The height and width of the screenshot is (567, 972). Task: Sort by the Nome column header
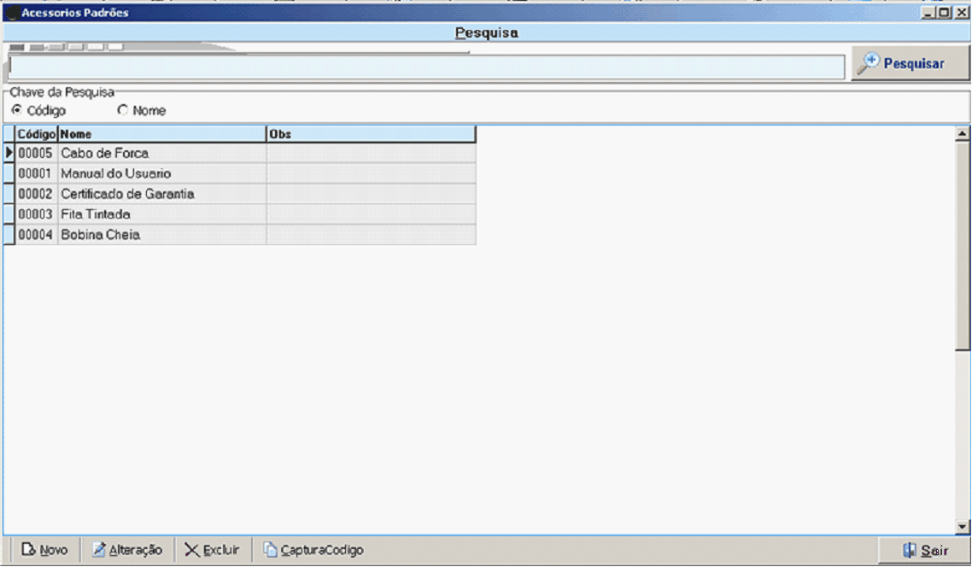coord(161,134)
